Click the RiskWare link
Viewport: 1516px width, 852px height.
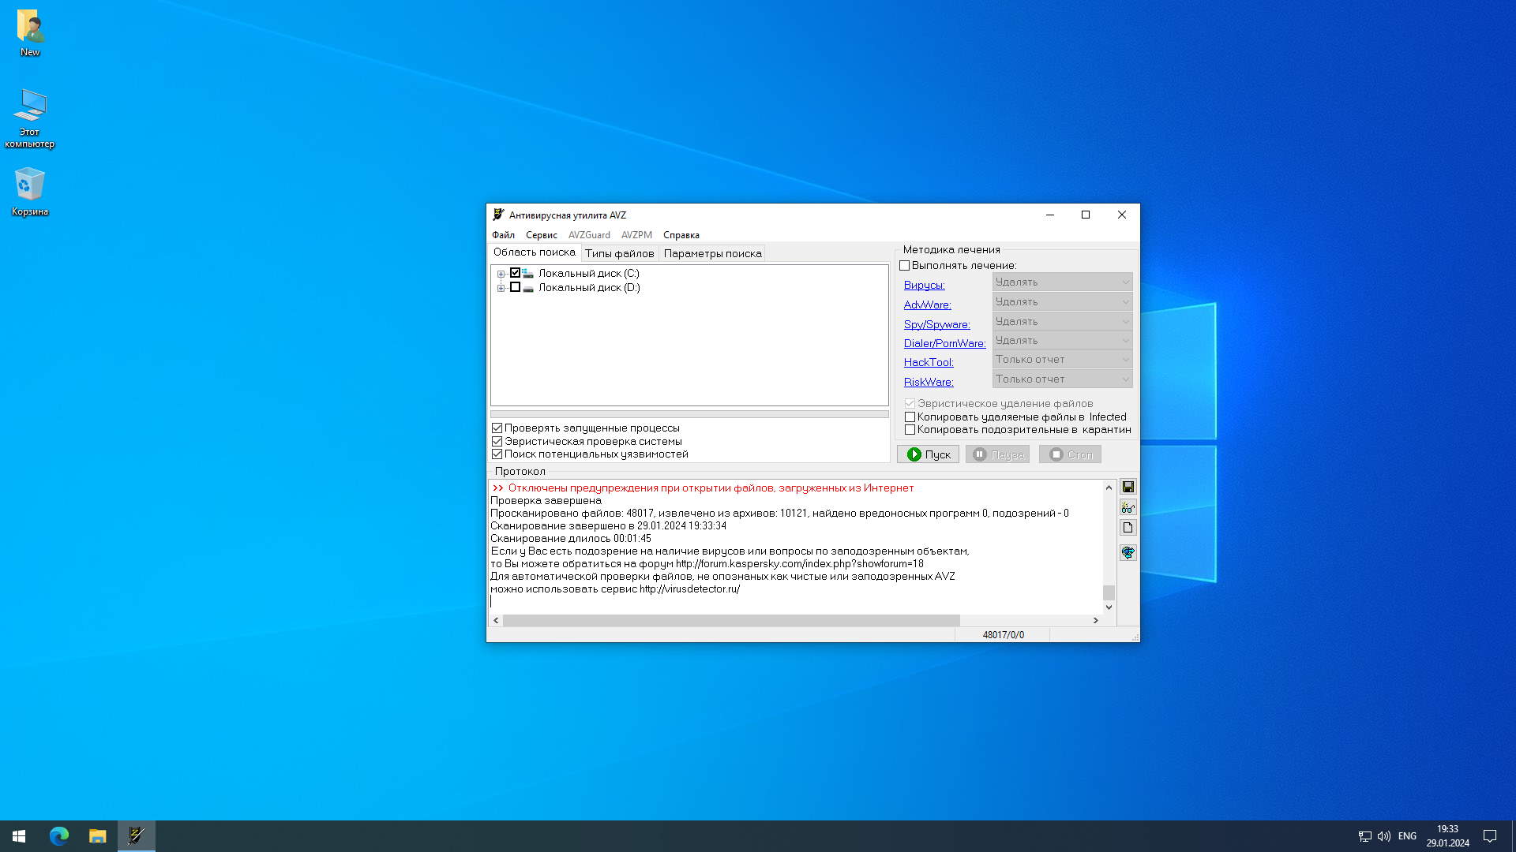point(929,382)
